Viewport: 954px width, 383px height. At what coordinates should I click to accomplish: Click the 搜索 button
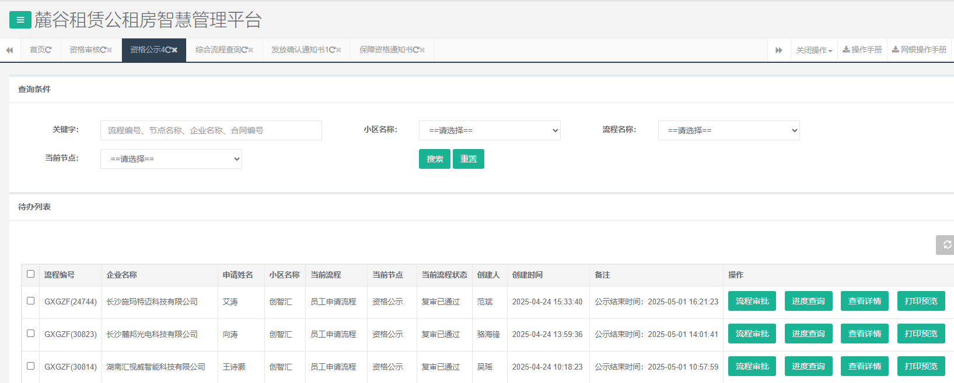pyautogui.click(x=434, y=159)
